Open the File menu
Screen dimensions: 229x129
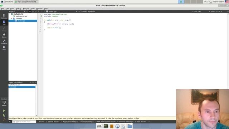point(3,9)
